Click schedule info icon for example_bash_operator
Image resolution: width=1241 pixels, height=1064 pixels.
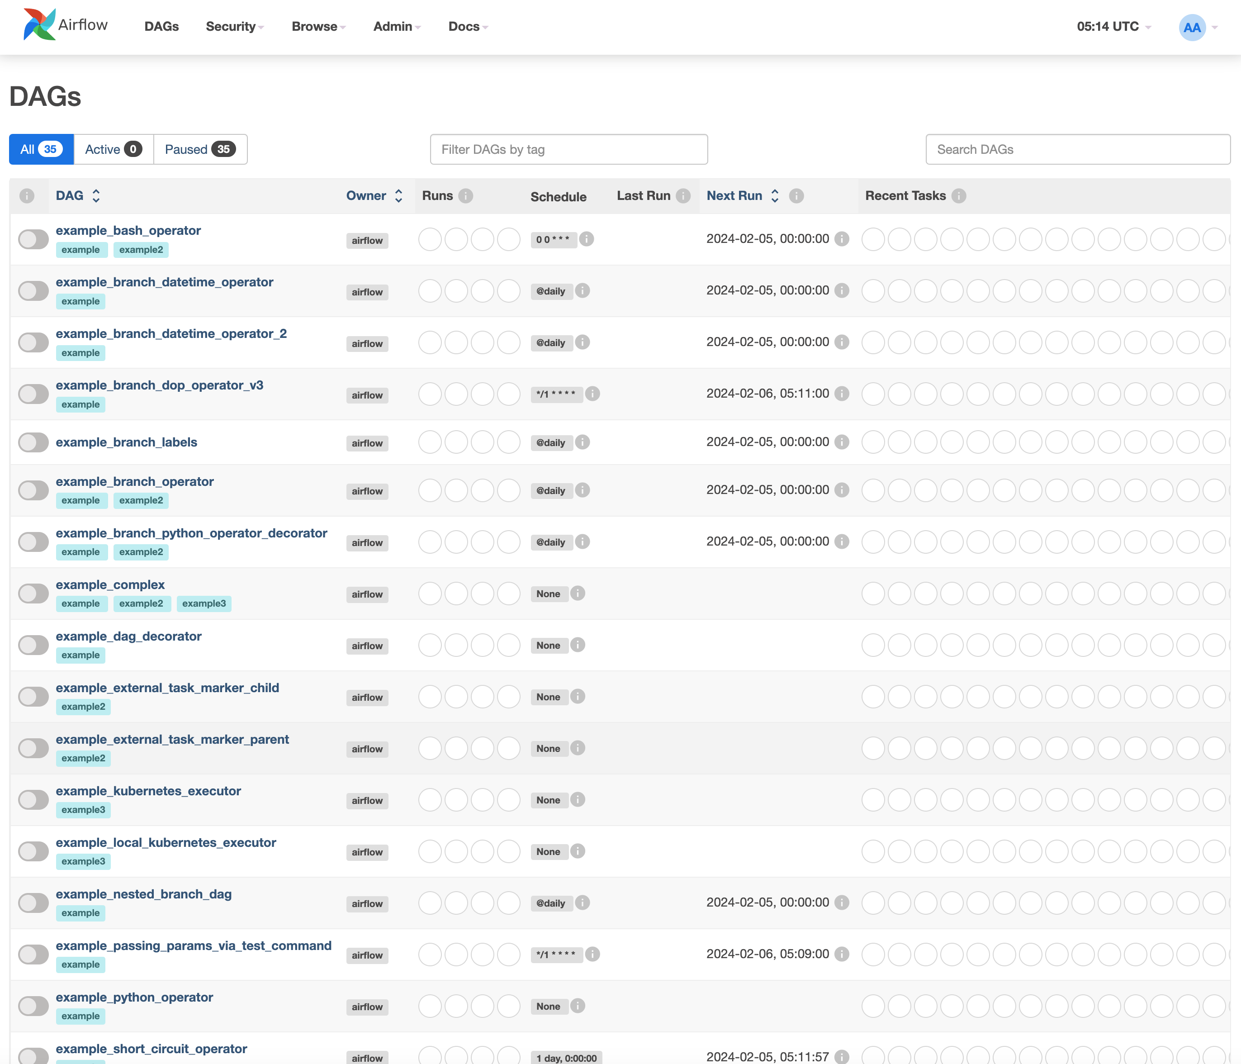pyautogui.click(x=587, y=239)
